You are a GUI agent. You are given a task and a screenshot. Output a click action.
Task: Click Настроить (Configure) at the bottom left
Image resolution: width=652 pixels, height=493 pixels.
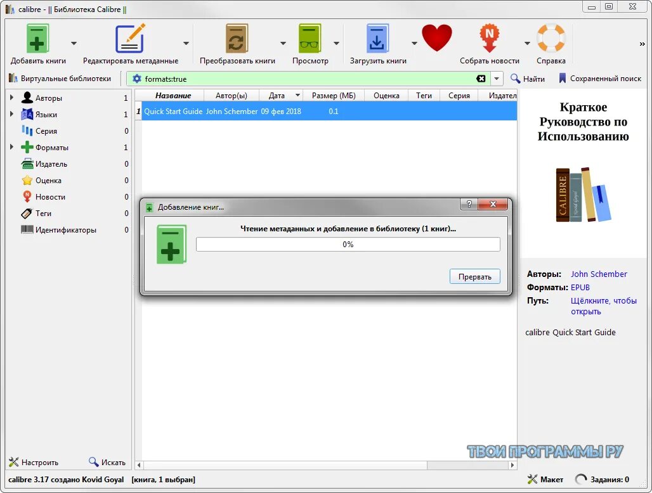pyautogui.click(x=33, y=462)
